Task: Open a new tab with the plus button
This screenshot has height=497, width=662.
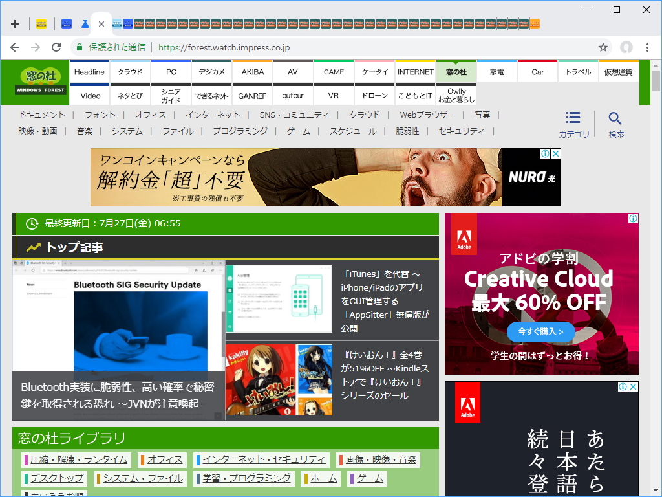Action: click(x=15, y=23)
